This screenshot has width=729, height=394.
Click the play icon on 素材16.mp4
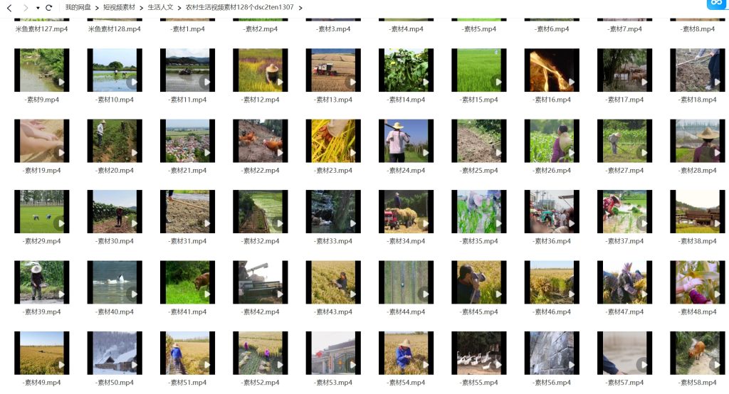point(571,82)
